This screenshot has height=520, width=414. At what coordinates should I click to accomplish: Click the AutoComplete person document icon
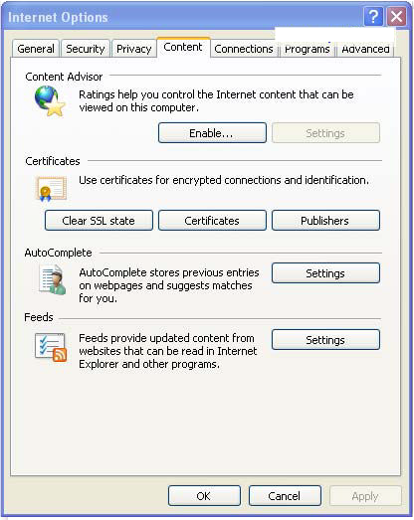(52, 279)
